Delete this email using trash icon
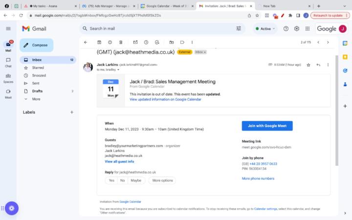352x220 pixels. 121,42
